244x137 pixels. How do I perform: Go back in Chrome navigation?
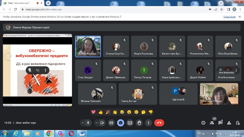[4, 9]
